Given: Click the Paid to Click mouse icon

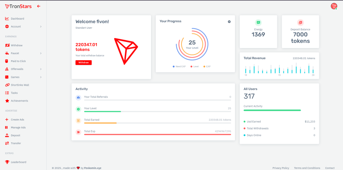Looking at the screenshot, I should pos(7,61).
